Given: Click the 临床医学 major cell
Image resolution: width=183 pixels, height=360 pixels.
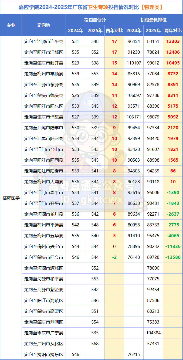Looking at the screenshot, I should (x=11, y=198).
